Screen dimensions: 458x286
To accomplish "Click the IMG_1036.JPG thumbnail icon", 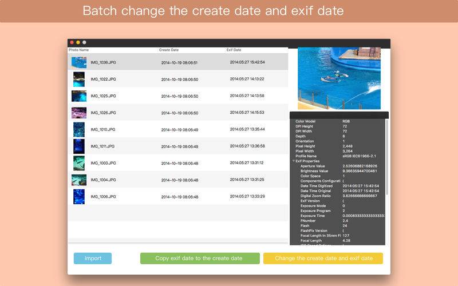I will tap(79, 62).
